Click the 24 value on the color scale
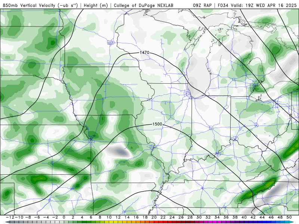This screenshot has height=224, width=299. [x=172, y=217]
